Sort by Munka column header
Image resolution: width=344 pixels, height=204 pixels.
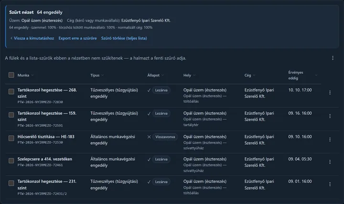(25, 75)
